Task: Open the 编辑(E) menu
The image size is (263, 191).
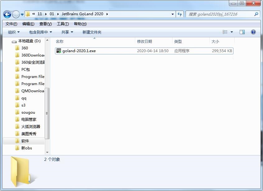Action: tap(28, 24)
